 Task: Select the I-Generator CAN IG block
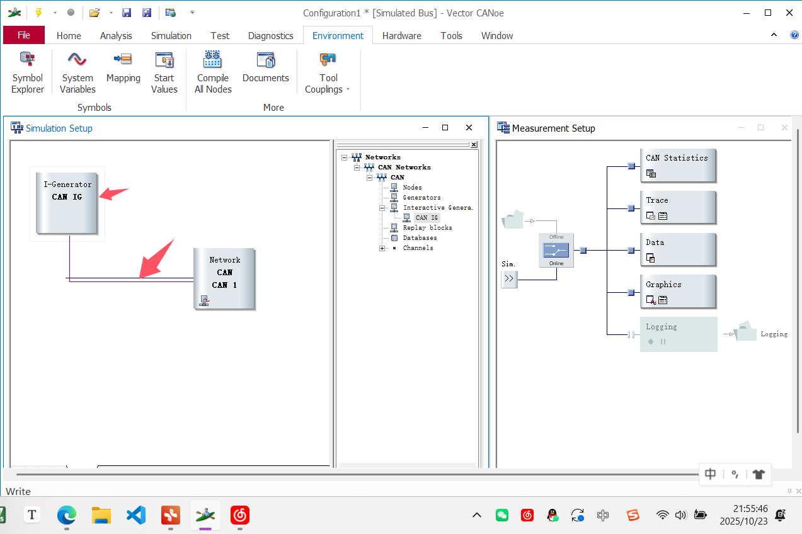(x=67, y=203)
